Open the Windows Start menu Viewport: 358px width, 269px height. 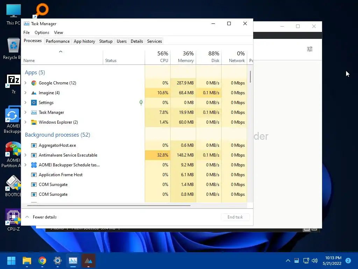(x=11, y=261)
